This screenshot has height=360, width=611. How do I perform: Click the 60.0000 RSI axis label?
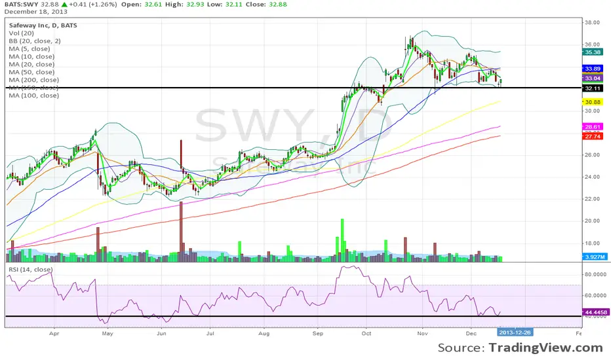tap(595, 295)
